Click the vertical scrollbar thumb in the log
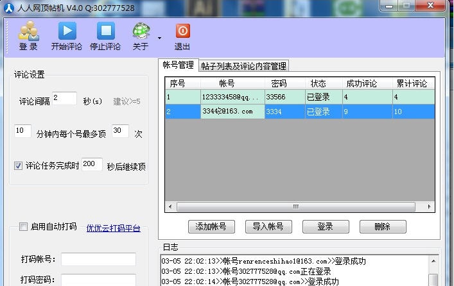 tap(433, 280)
